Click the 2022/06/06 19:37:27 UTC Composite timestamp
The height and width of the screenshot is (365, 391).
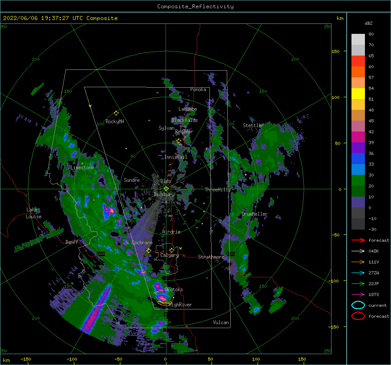60,18
